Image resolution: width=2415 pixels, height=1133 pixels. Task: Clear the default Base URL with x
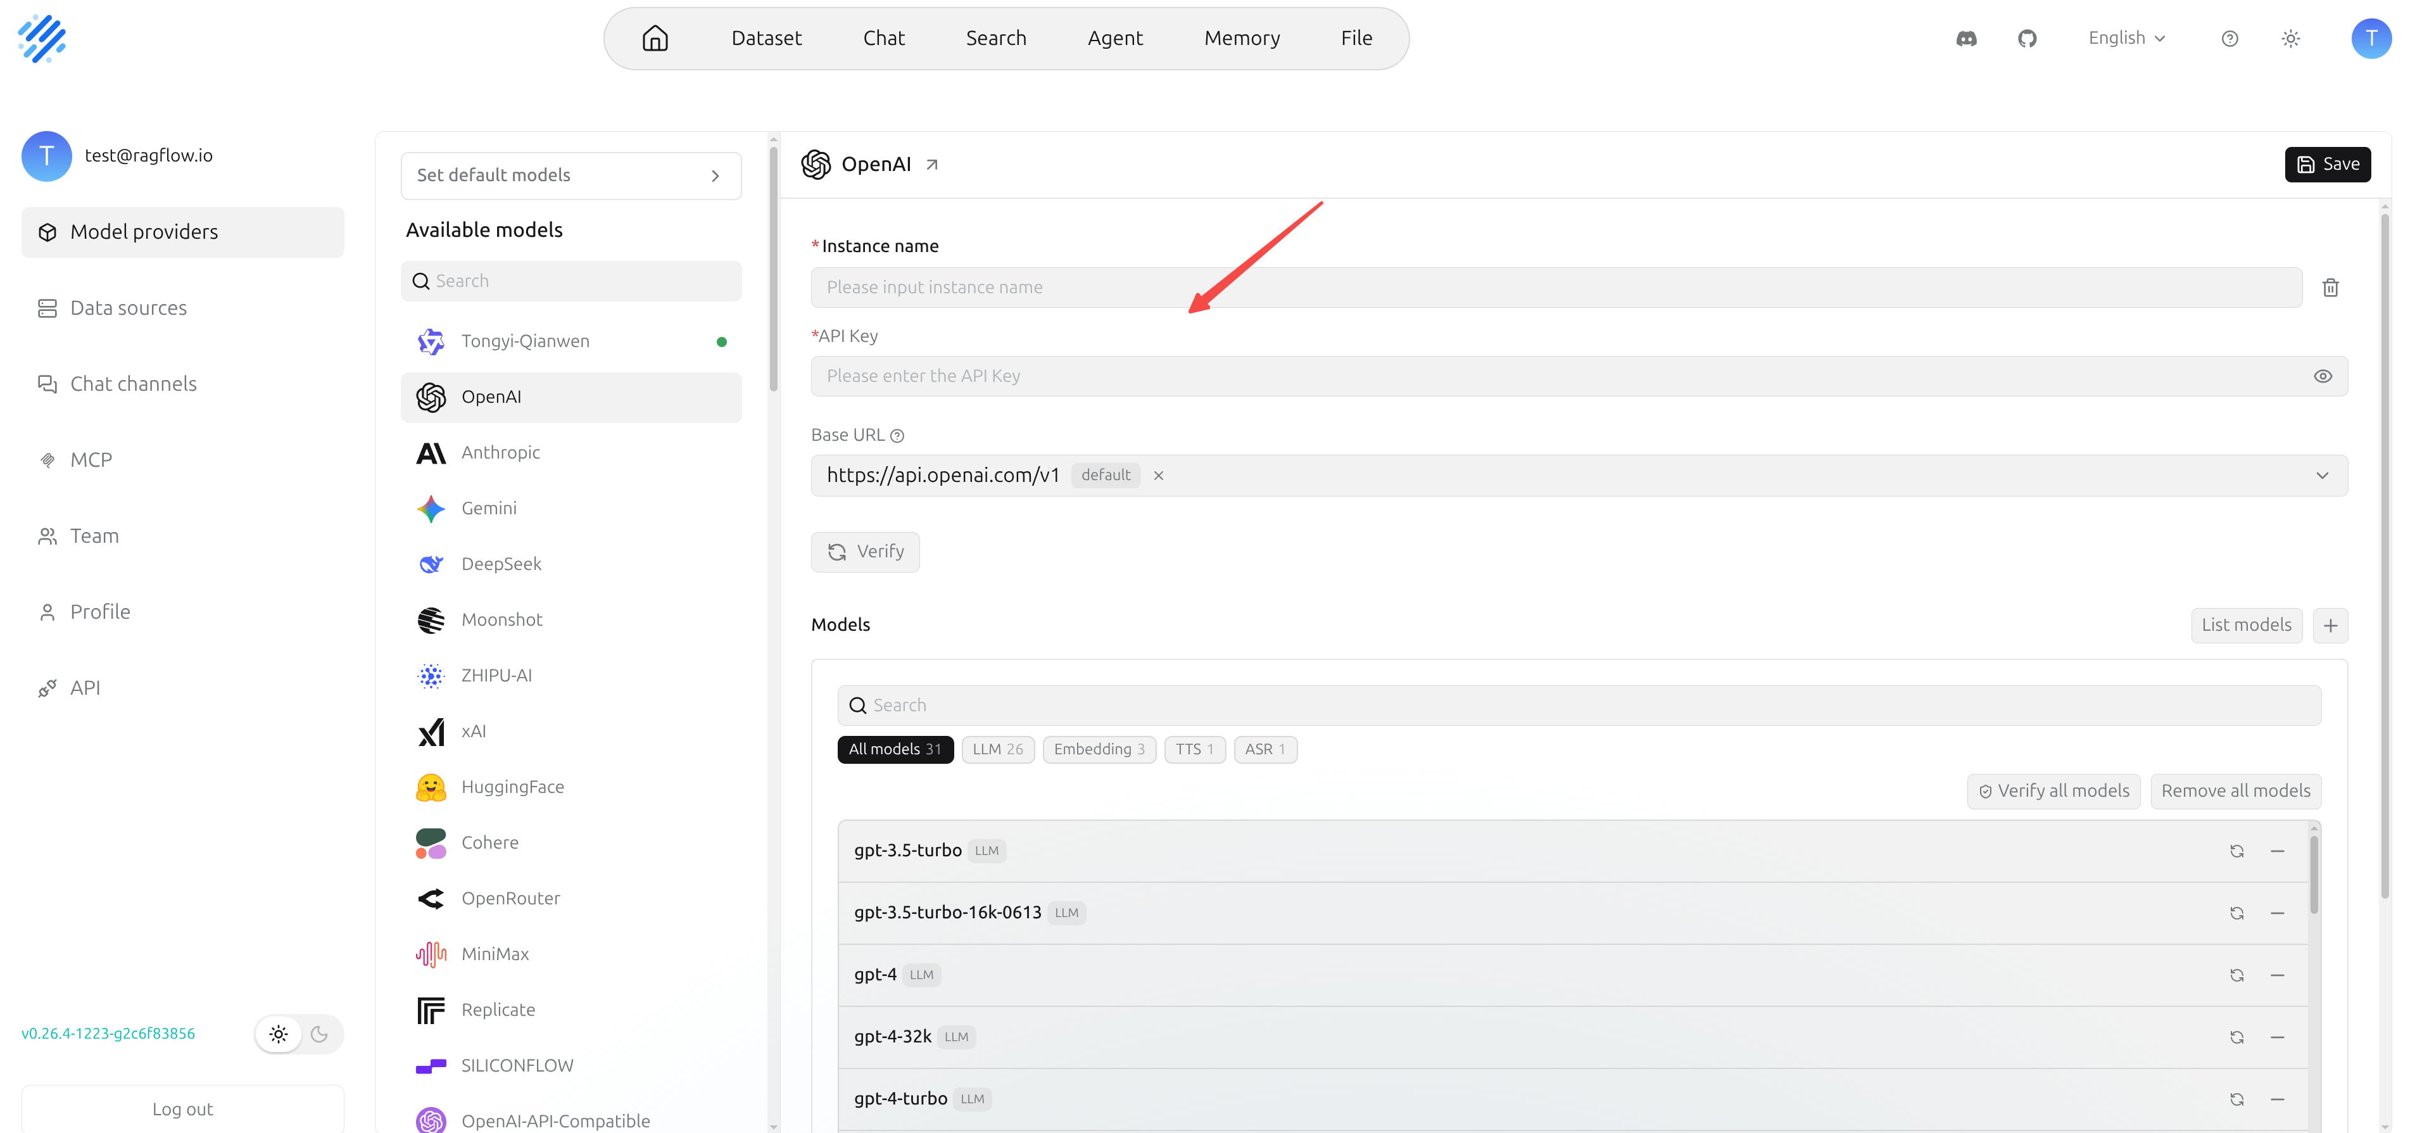click(1159, 476)
